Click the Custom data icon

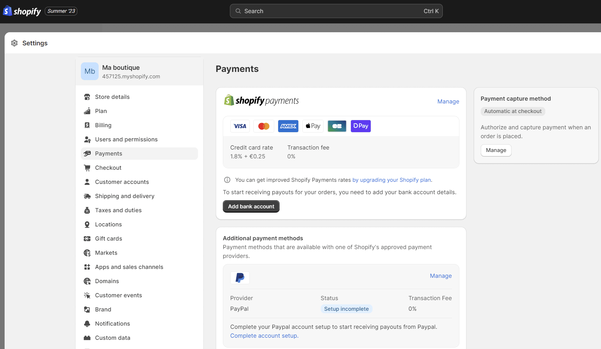pos(87,338)
